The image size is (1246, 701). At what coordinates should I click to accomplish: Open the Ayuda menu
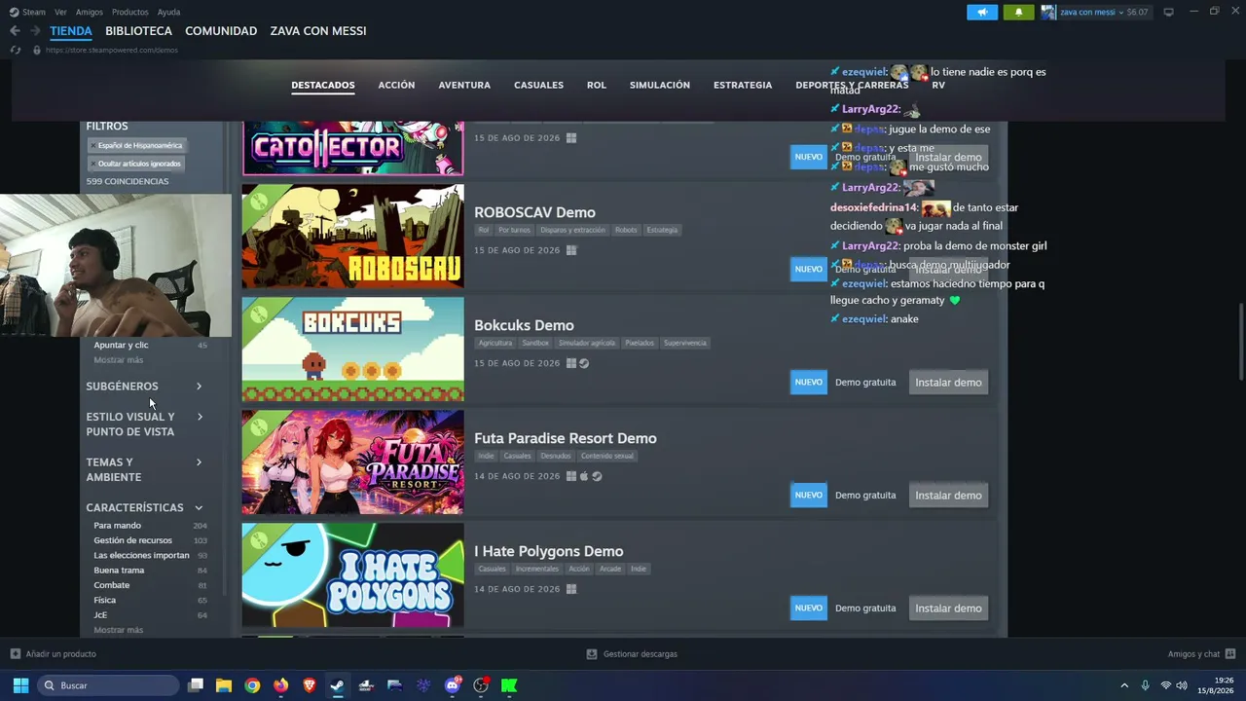click(x=168, y=12)
